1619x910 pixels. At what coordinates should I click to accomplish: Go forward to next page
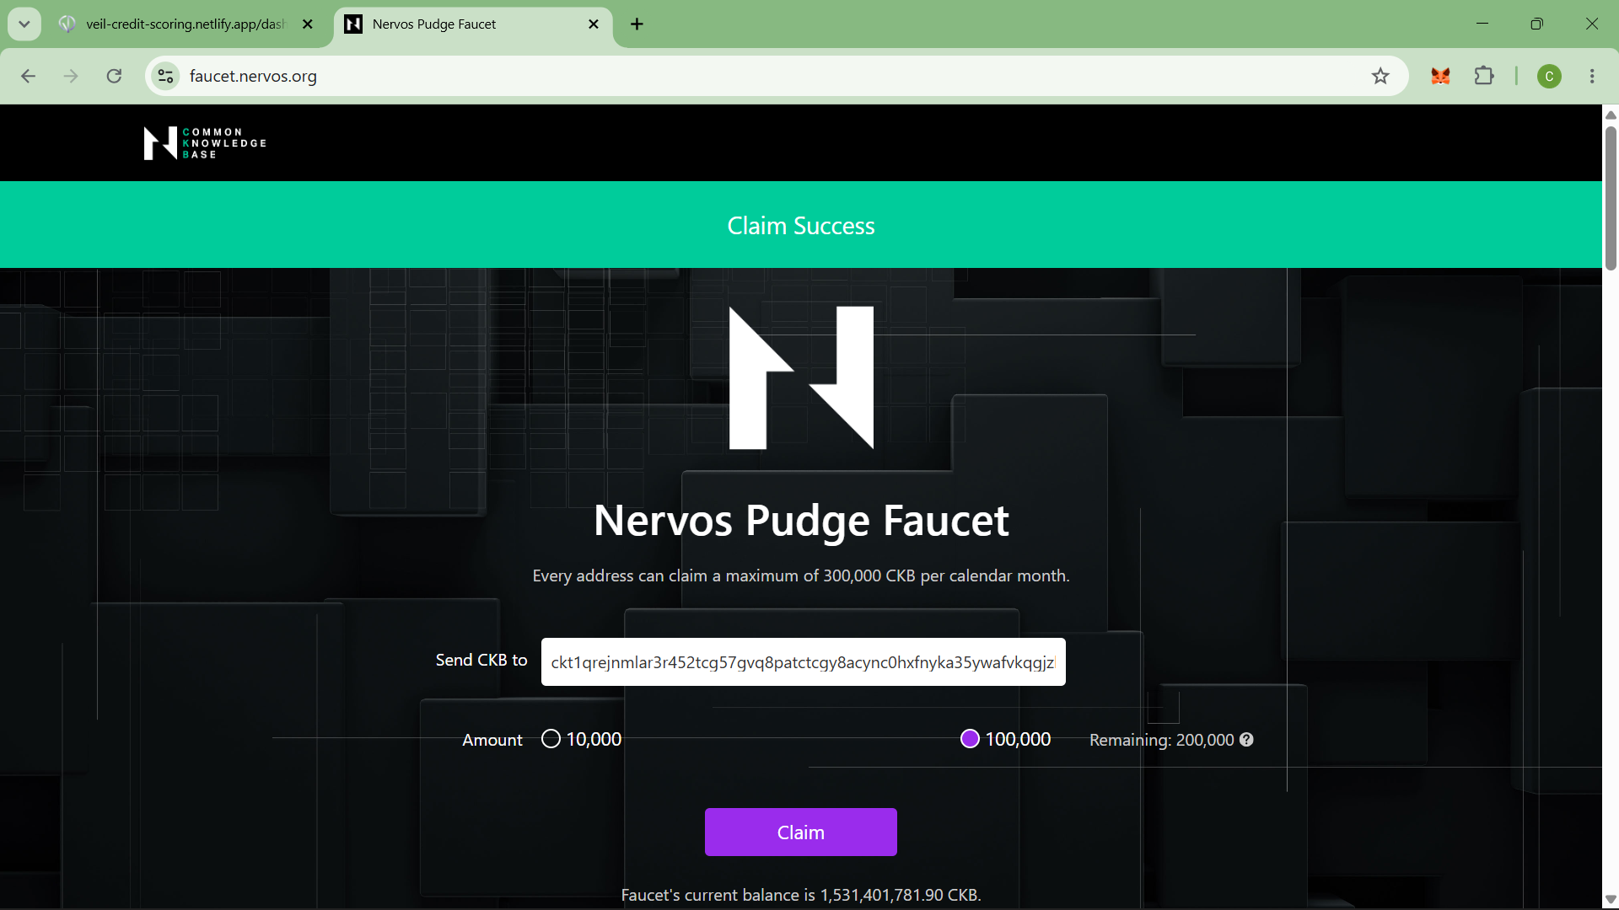click(71, 77)
